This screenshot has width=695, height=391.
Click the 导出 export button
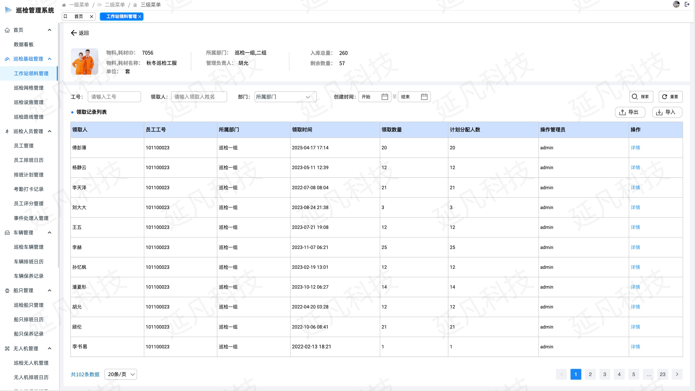tap(630, 112)
